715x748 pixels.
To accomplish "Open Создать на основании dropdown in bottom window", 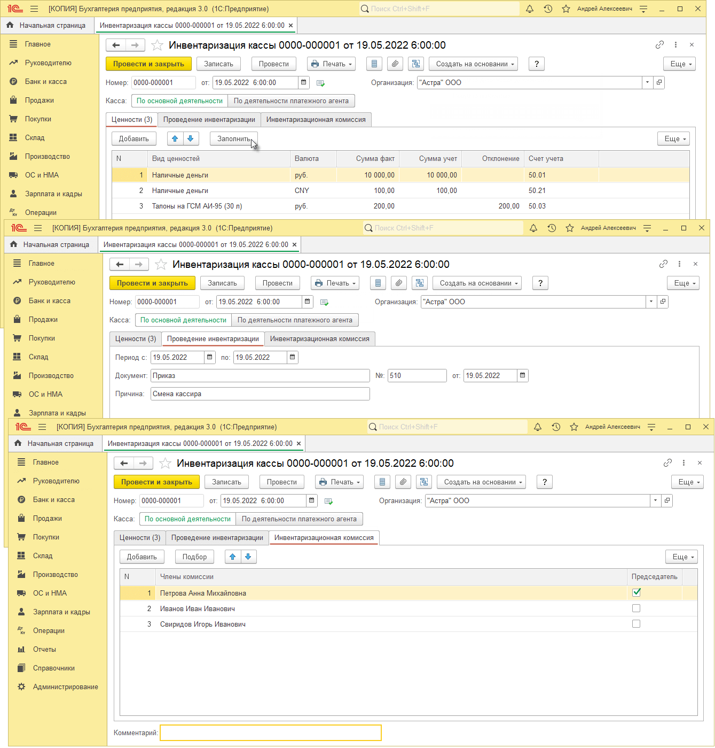I will point(481,482).
